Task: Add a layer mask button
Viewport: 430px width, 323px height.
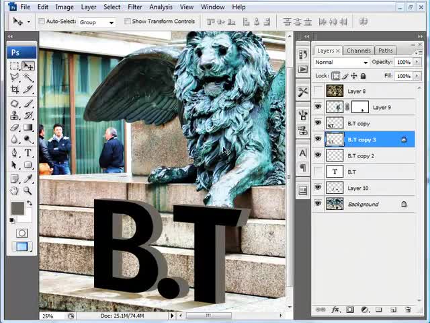Action: point(349,310)
